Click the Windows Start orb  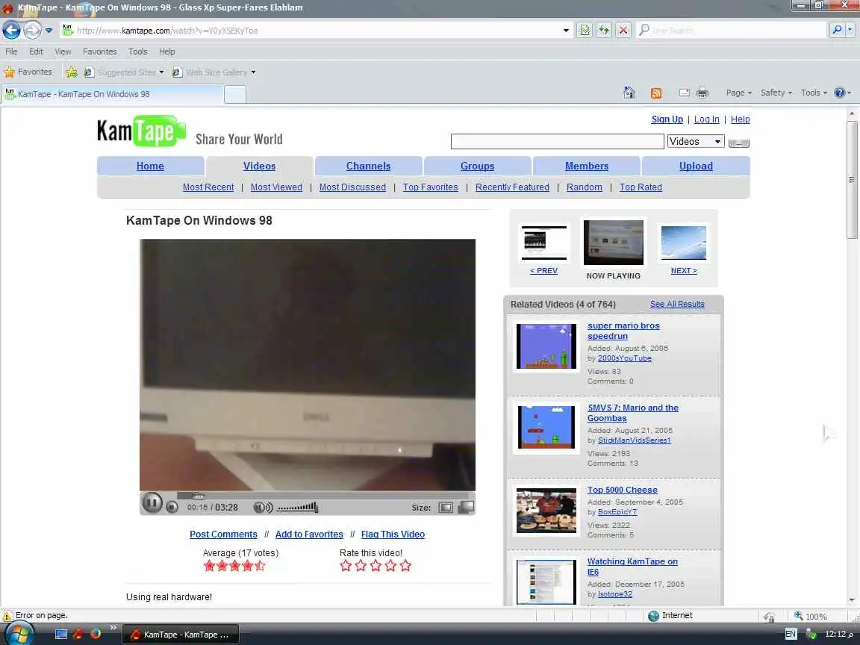point(19,634)
